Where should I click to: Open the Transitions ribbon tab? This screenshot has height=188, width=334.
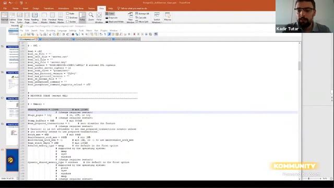tap(49, 8)
